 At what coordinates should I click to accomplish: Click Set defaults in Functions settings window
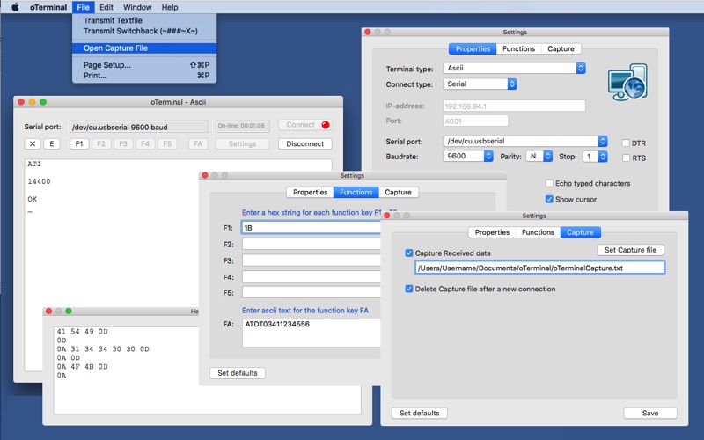coord(238,373)
